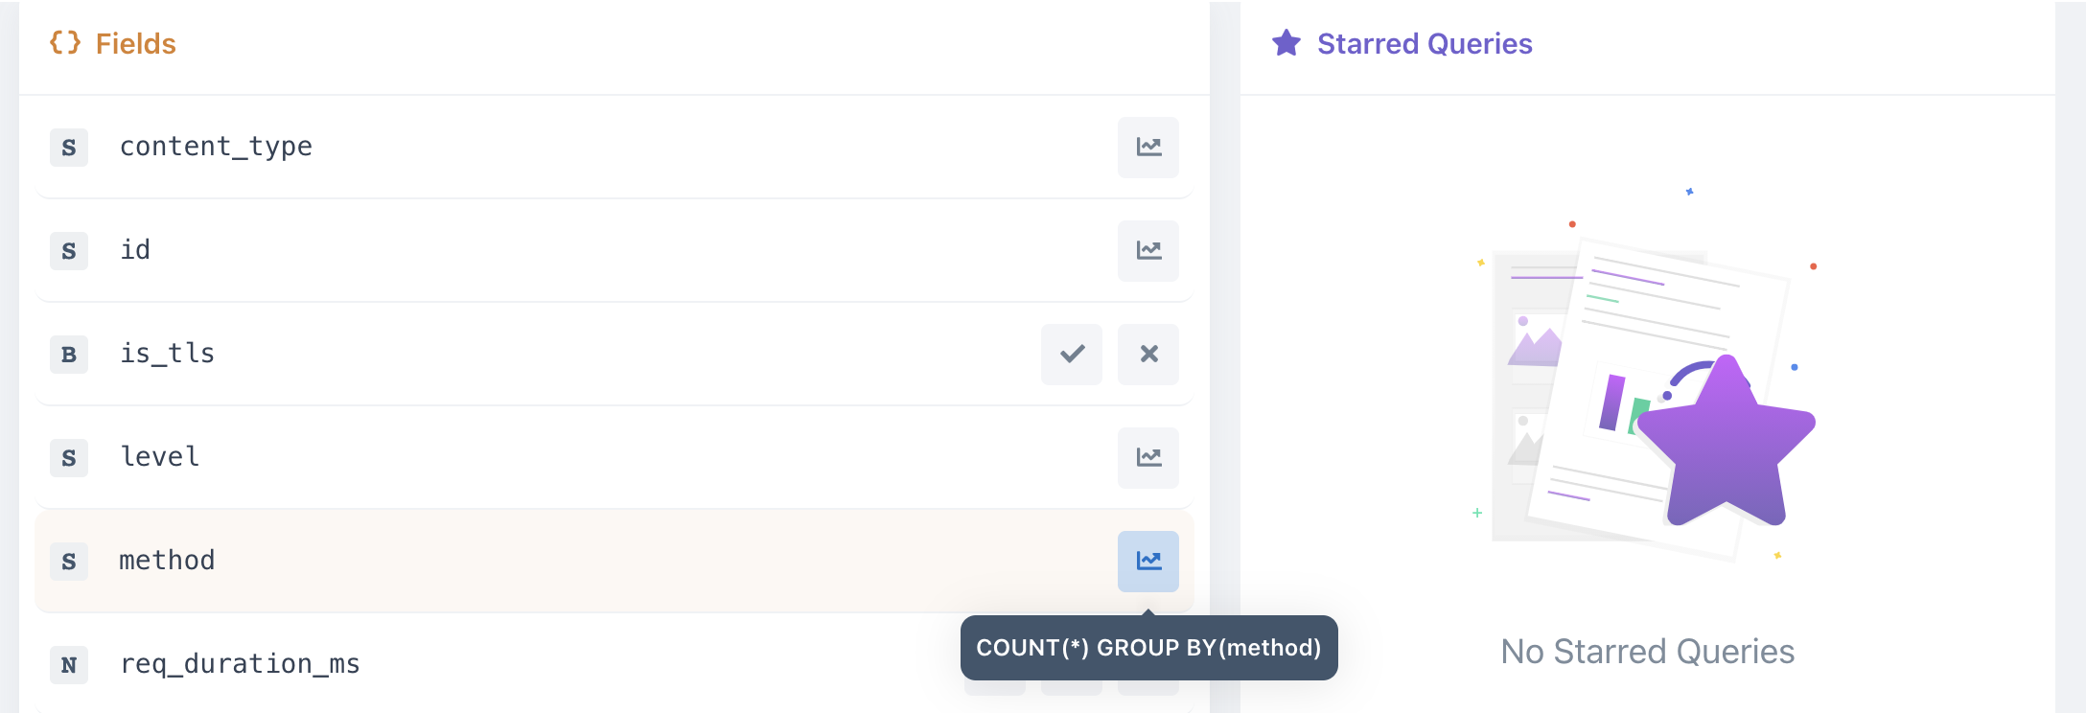Filter is_tls as true with checkmark
Image resolution: width=2086 pixels, height=713 pixels.
1072,355
